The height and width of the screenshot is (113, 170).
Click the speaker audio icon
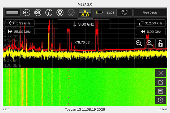coord(27,12)
